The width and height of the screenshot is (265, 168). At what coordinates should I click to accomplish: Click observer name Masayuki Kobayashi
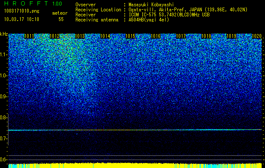151,5
